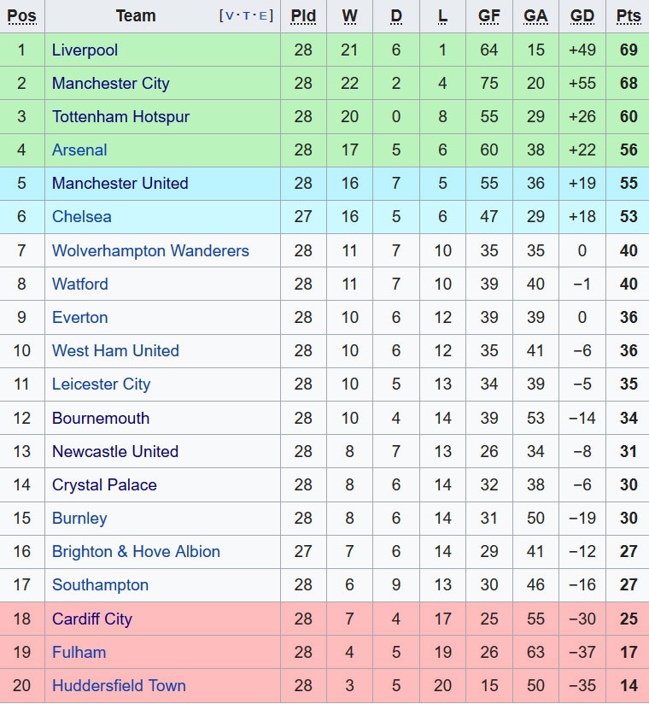Click the Watford team link
This screenshot has height=704, width=649.
[80, 284]
